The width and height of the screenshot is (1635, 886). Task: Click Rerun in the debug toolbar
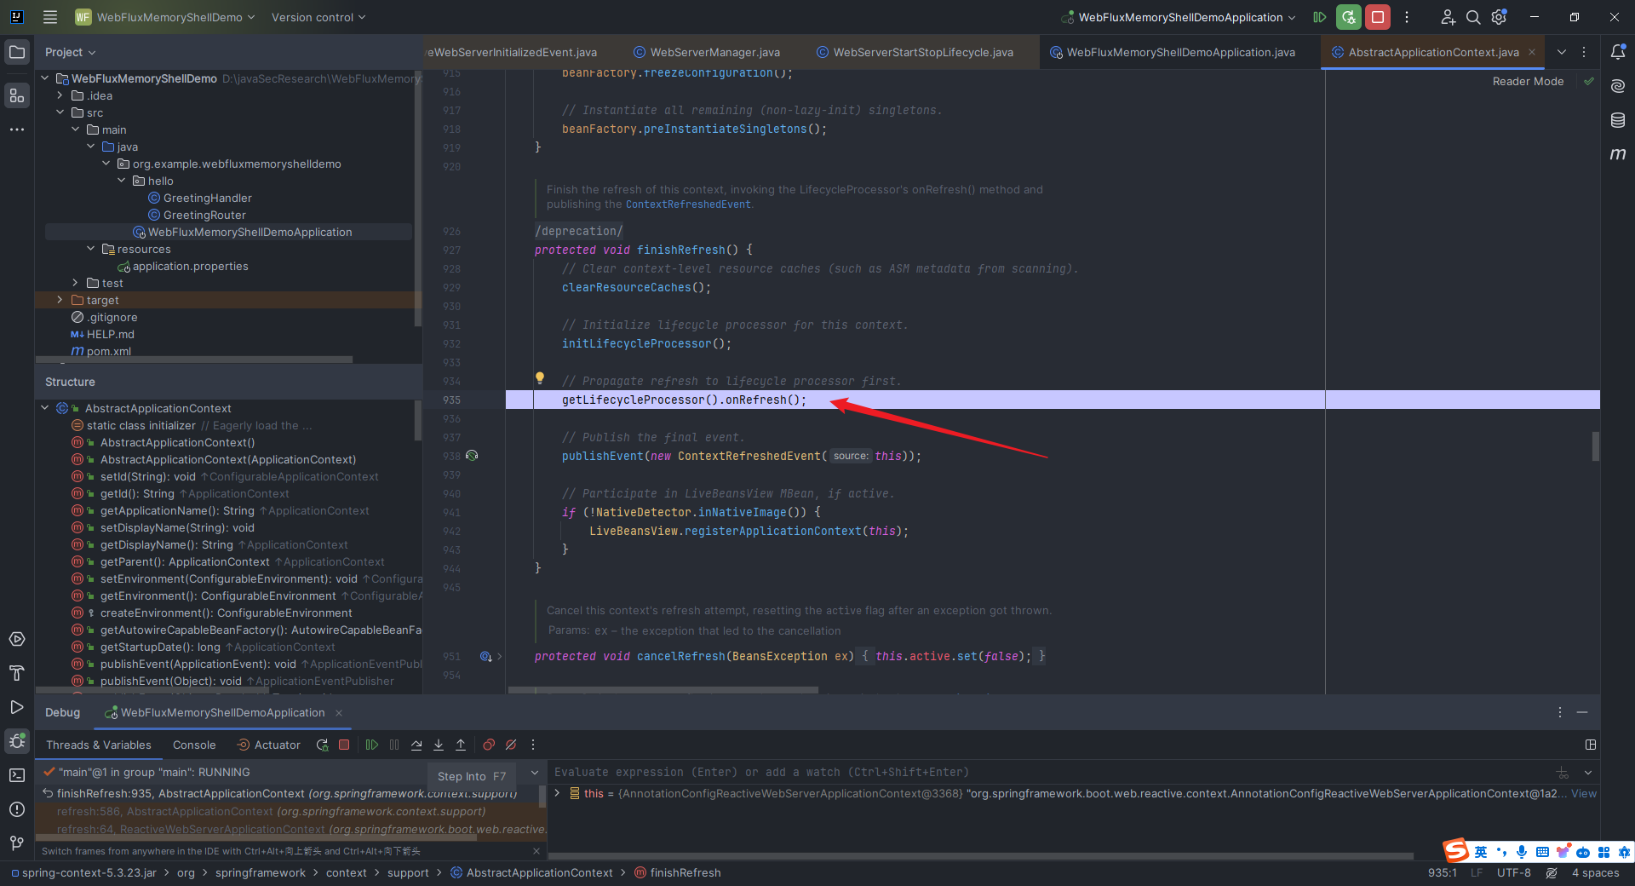[322, 745]
